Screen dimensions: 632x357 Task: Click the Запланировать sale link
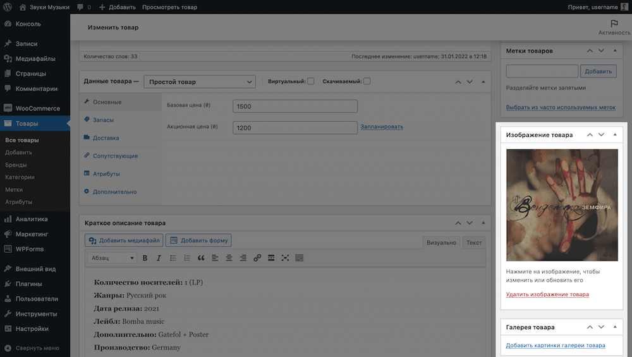pos(382,126)
